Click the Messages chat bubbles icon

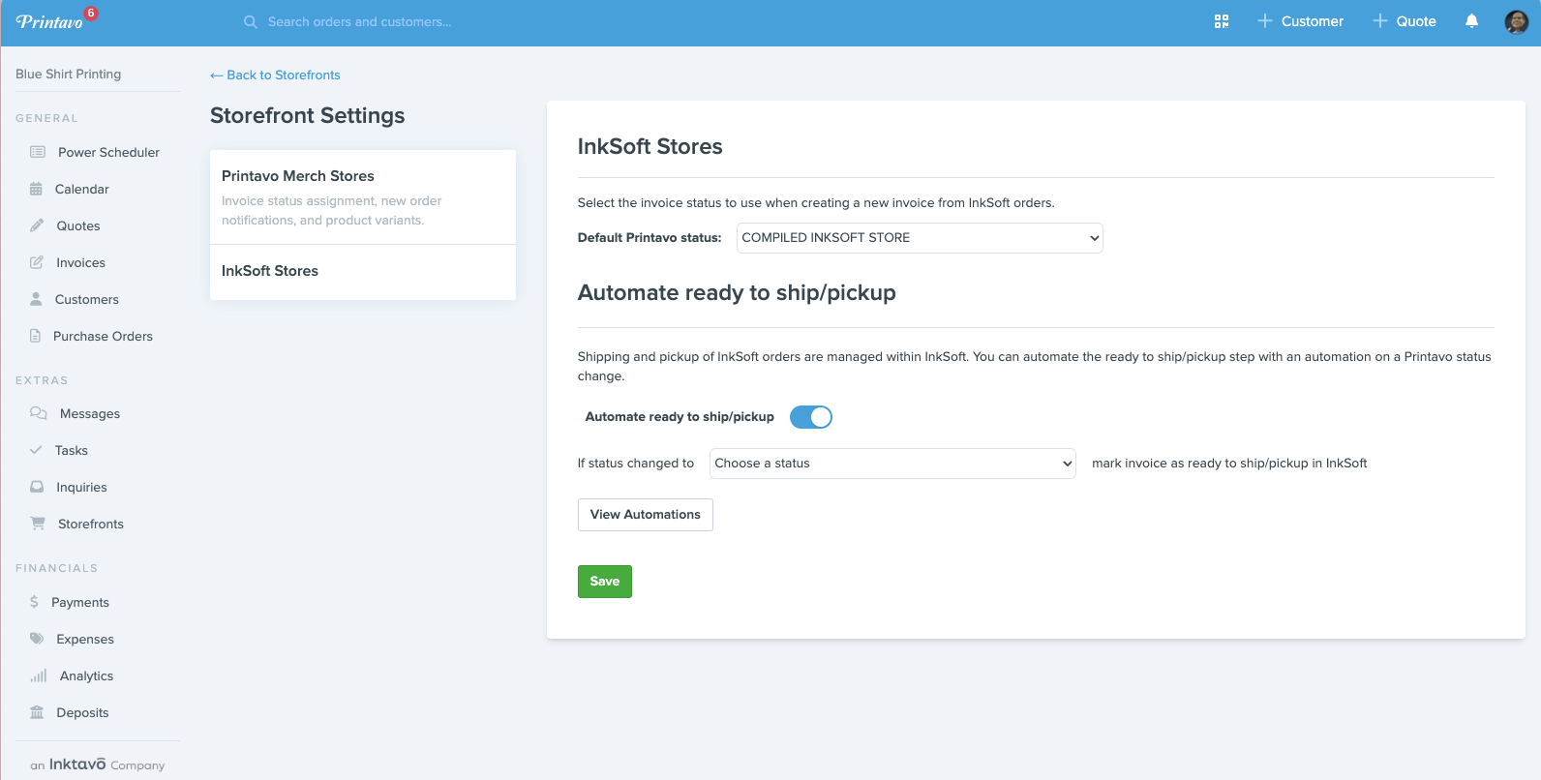(x=39, y=413)
